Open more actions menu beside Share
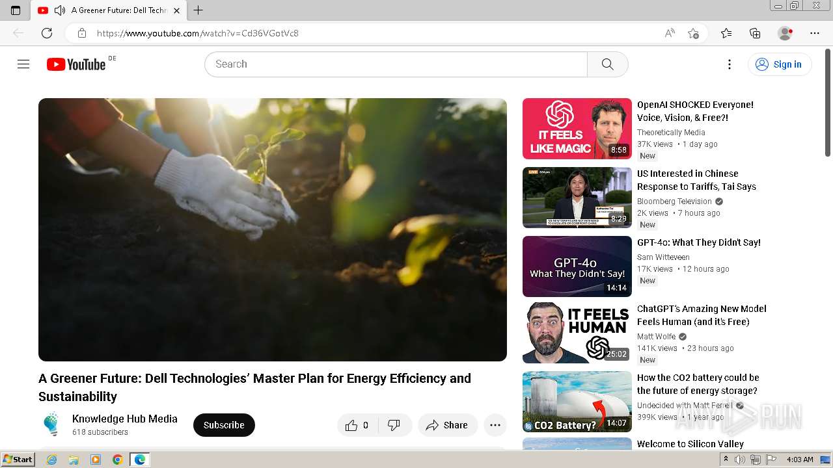The width and height of the screenshot is (833, 468). click(495, 425)
